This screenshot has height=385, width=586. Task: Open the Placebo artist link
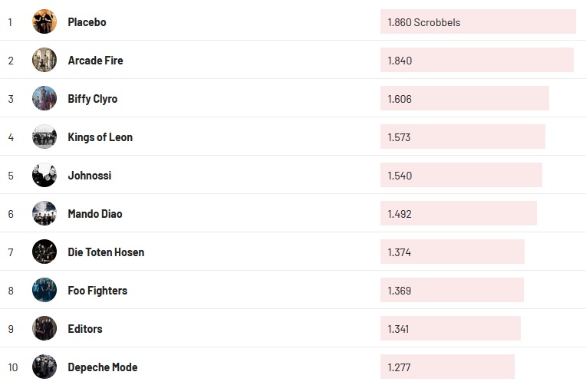click(87, 22)
